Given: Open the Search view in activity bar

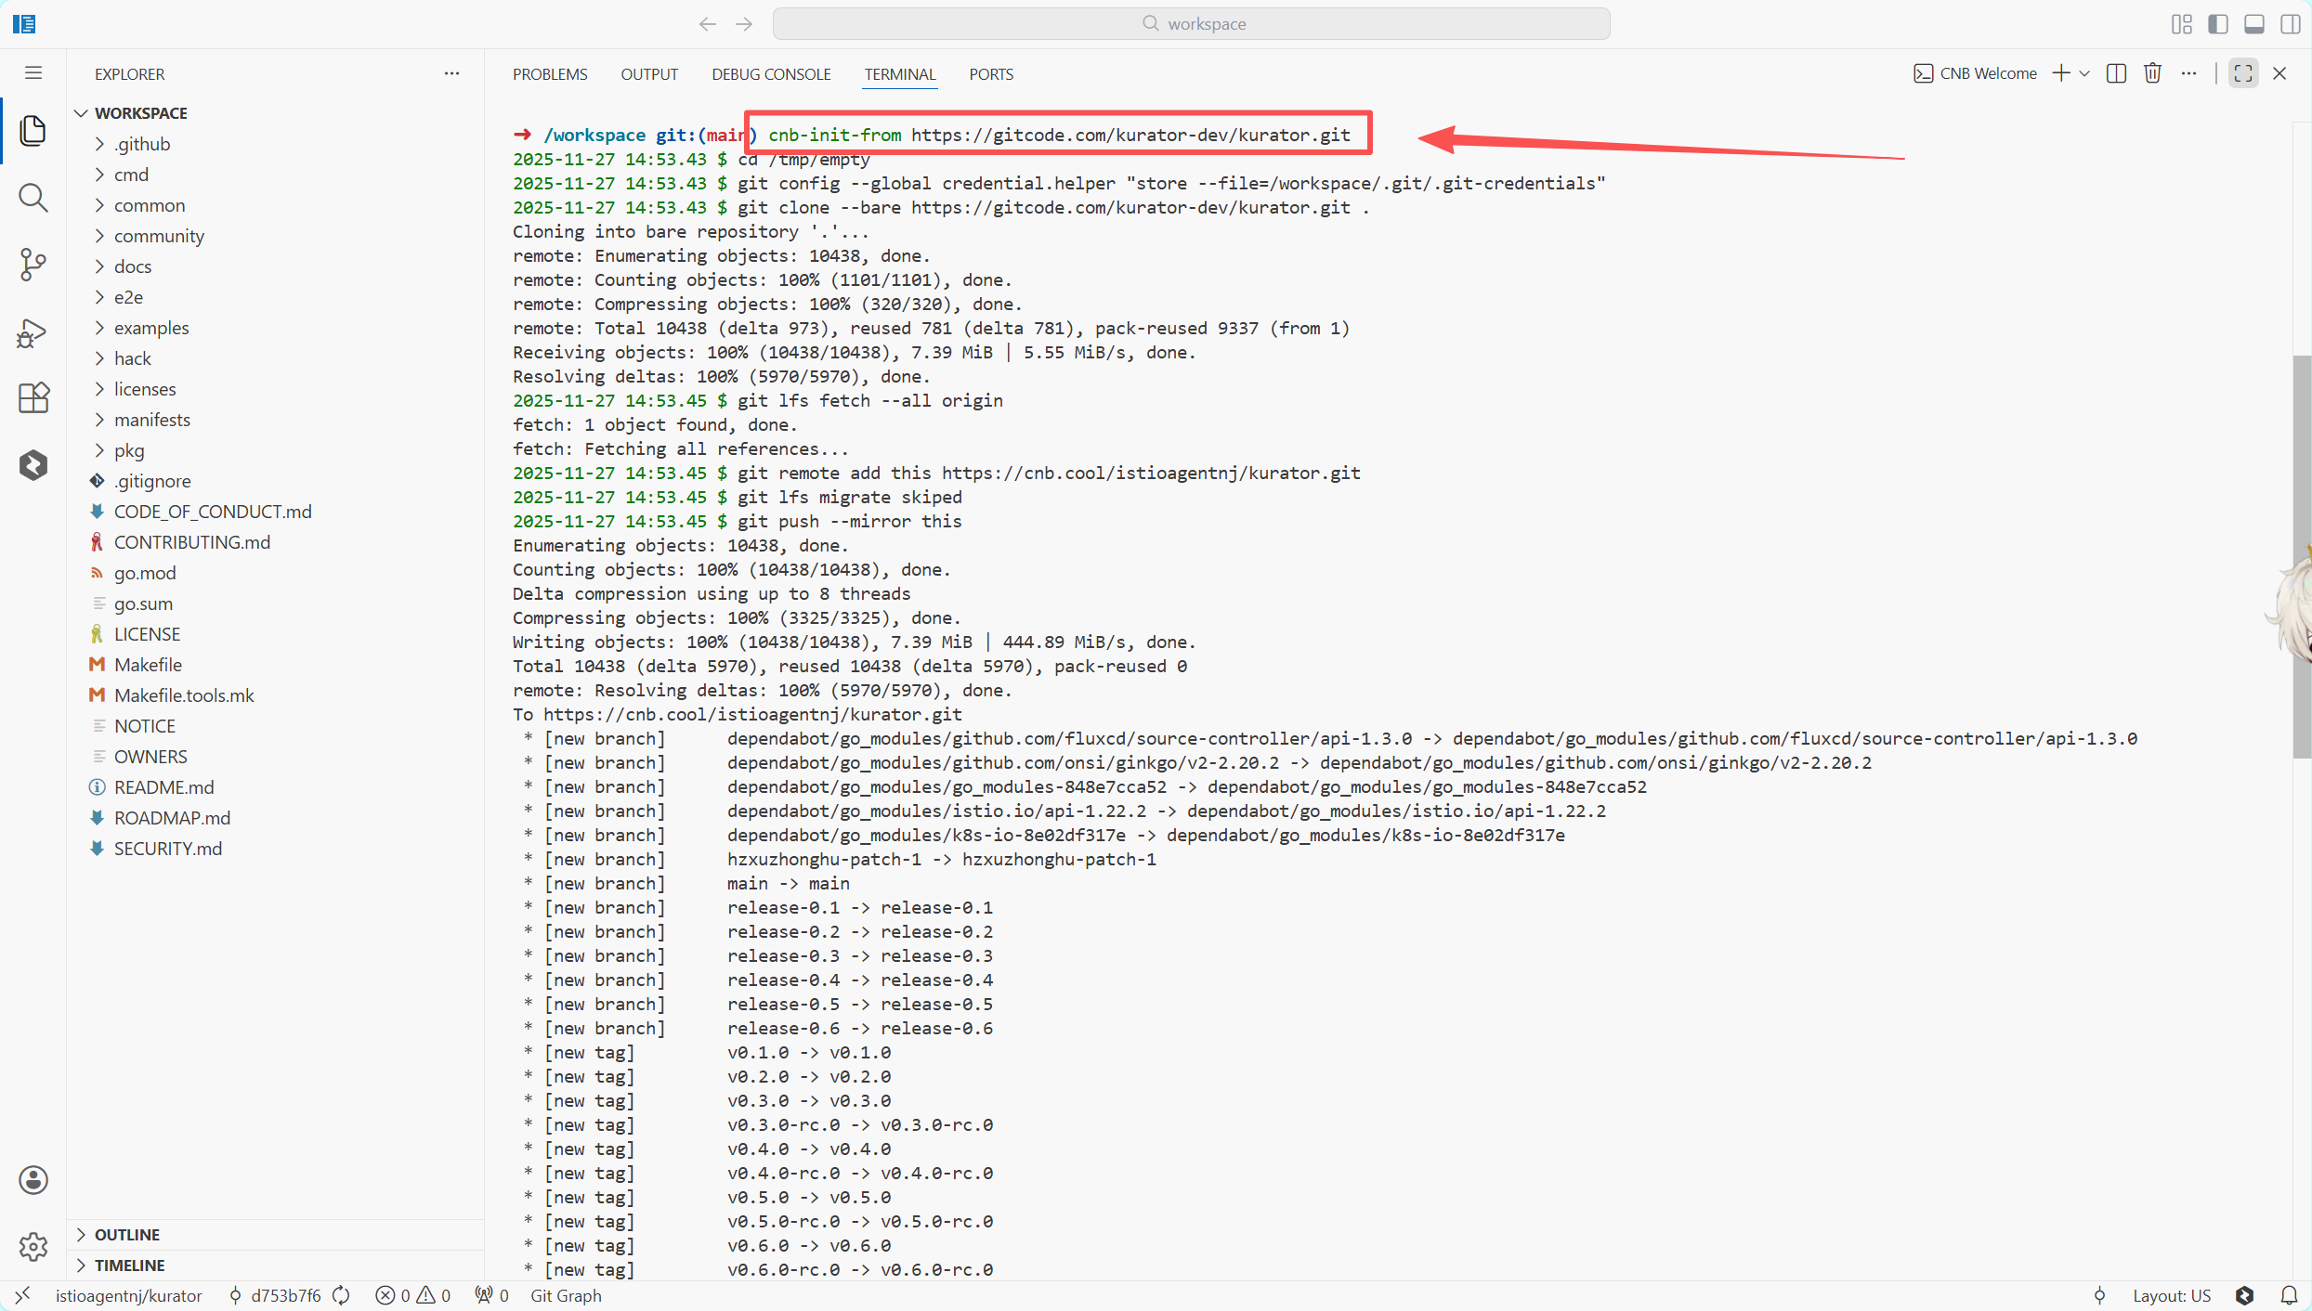Looking at the screenshot, I should pyautogui.click(x=33, y=198).
